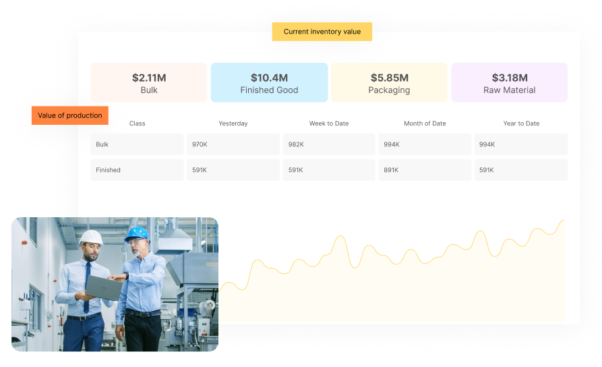This screenshot has height=367, width=602.
Task: Click the 982K Bulk Week to Date cell
Action: coord(329,144)
